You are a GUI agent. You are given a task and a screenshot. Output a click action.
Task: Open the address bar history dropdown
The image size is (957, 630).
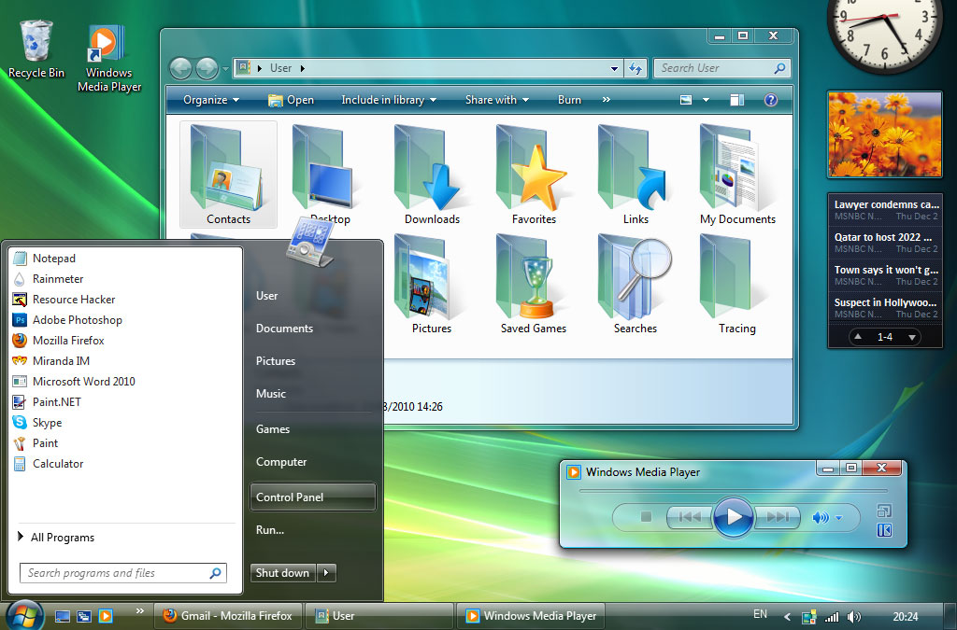tap(615, 69)
